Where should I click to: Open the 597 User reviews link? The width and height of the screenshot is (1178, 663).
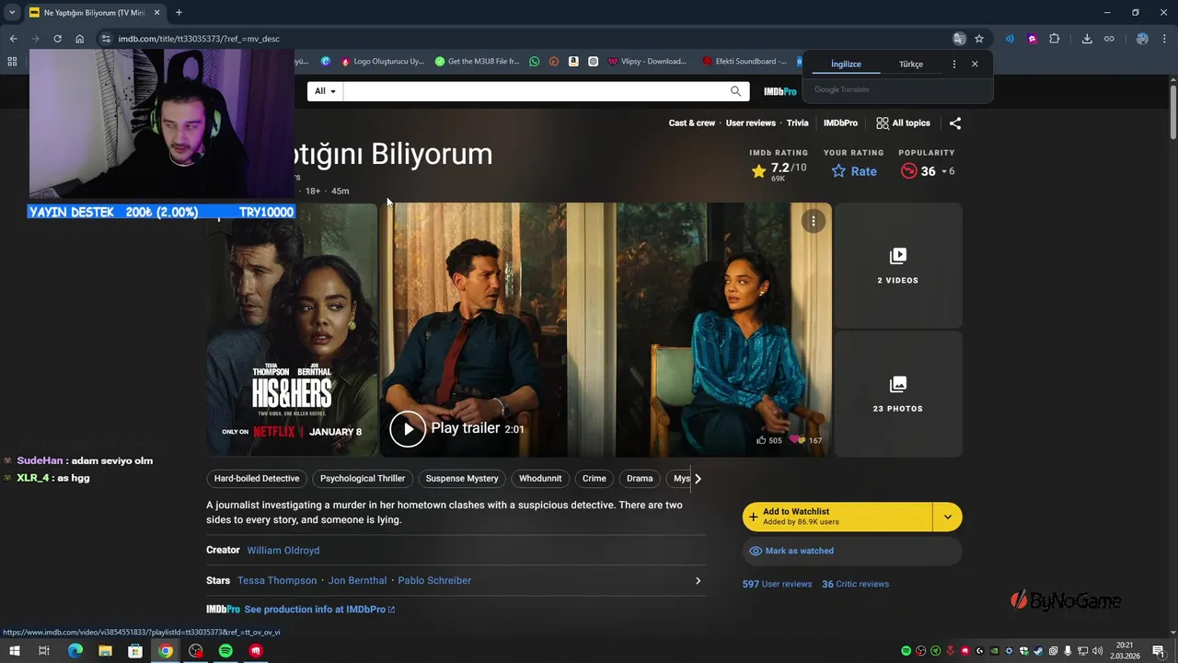pos(777,584)
